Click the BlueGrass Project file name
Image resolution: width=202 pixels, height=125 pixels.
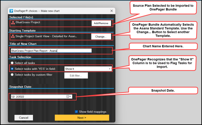tap(28, 22)
